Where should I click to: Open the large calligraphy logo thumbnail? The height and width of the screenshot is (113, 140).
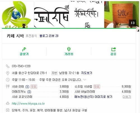pos(52,15)
